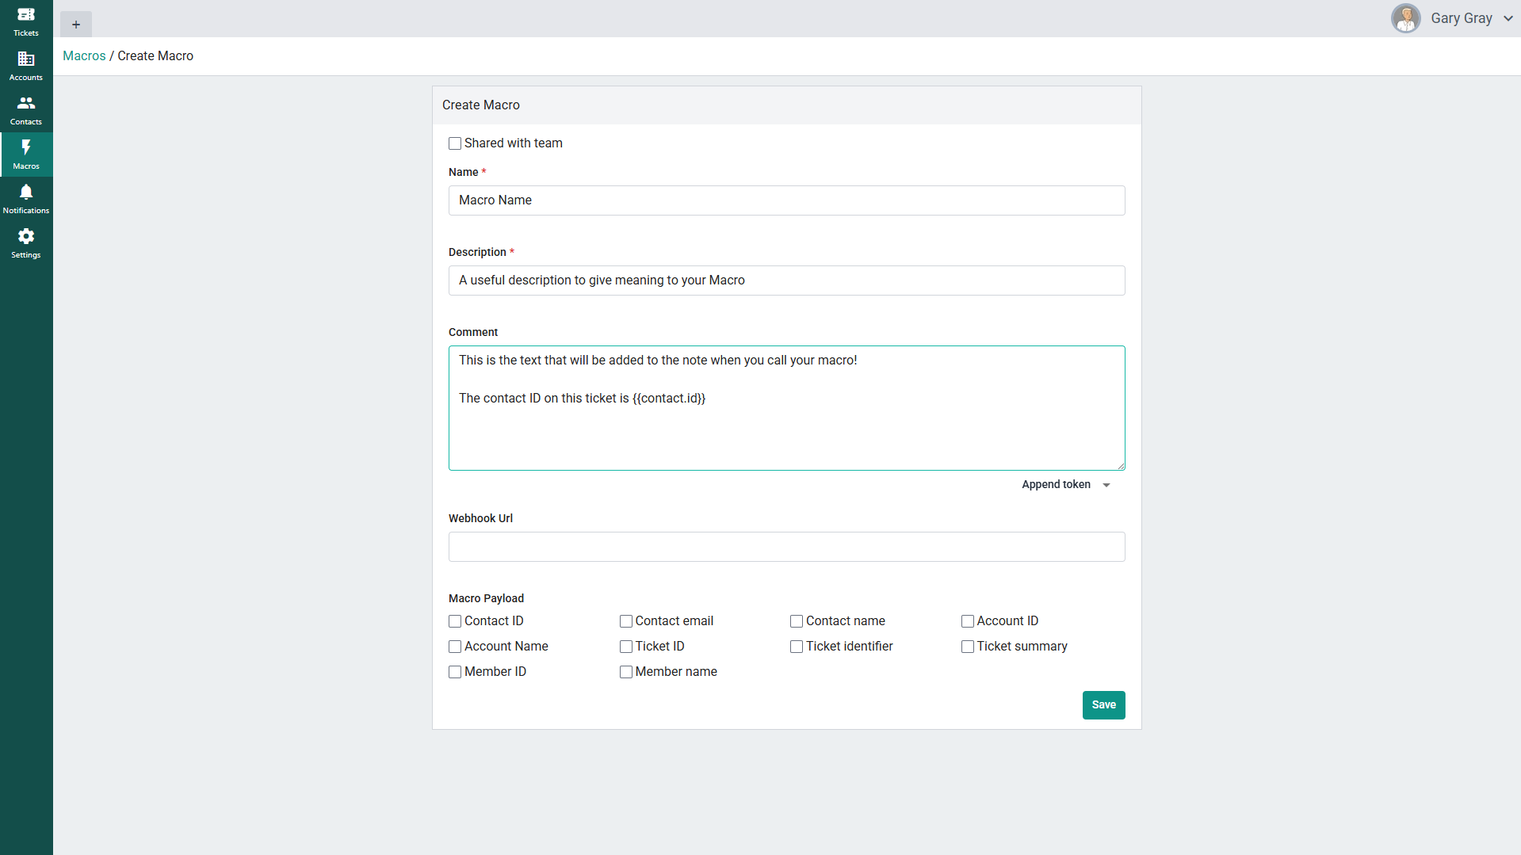The height and width of the screenshot is (855, 1521).
Task: Click the Description text field
Action: [x=786, y=281]
